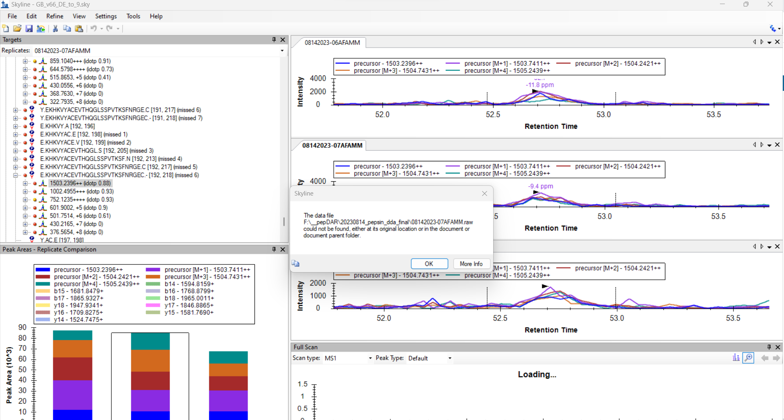Screen dimensions: 784x420
Task: Pin the Targets panel with the pushpin
Action: click(274, 40)
